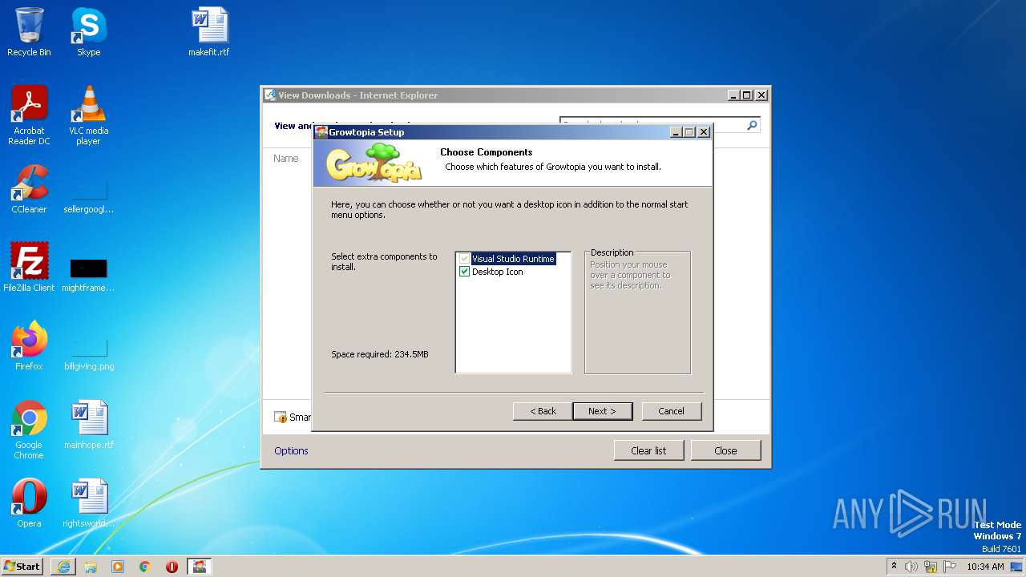
Task: Click the Growtopia Setup title bar icon
Action: click(x=321, y=132)
